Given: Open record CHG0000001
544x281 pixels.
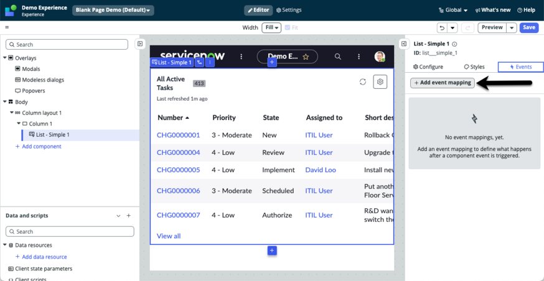Looking at the screenshot, I should [x=179, y=135].
